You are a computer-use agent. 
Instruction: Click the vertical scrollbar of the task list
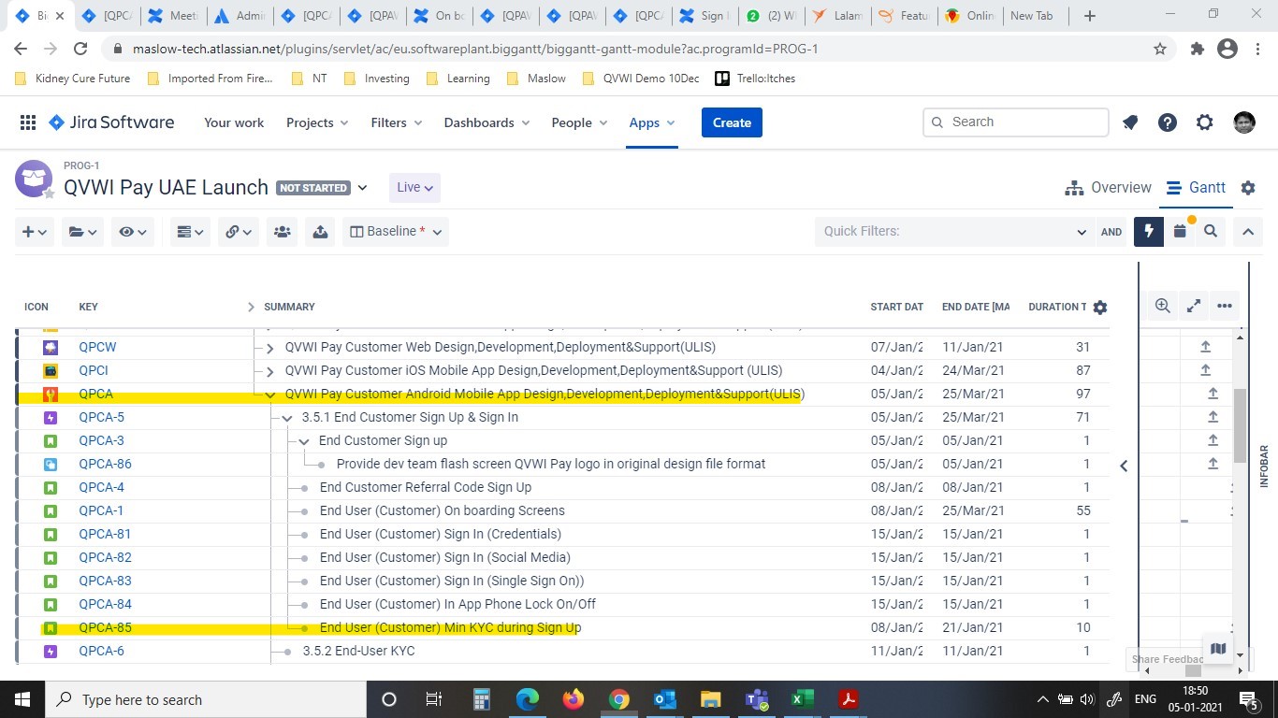tap(1241, 425)
